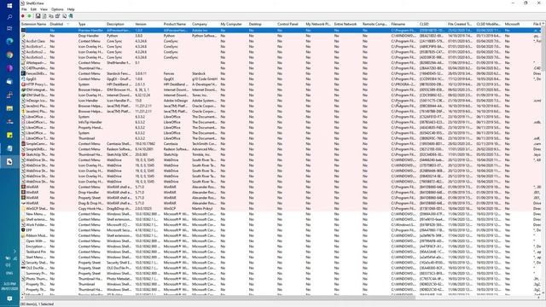Select the WinSCP Shell extension row
The height and width of the screenshot is (307, 546).
[x=281, y=208]
